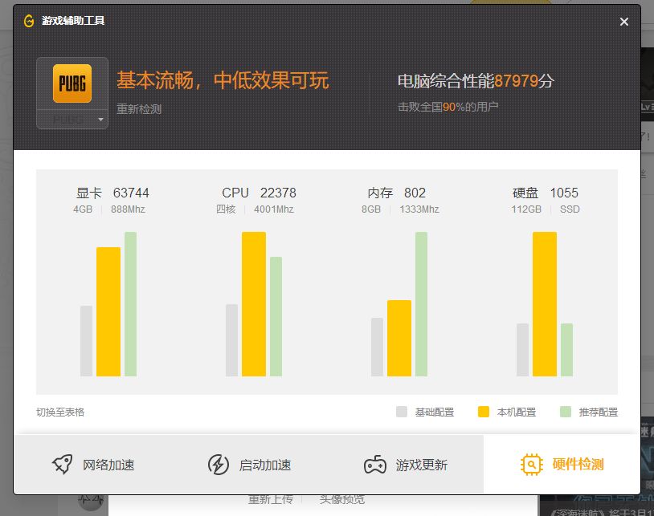Click the gamepad game update icon
The image size is (654, 516).
pos(374,465)
